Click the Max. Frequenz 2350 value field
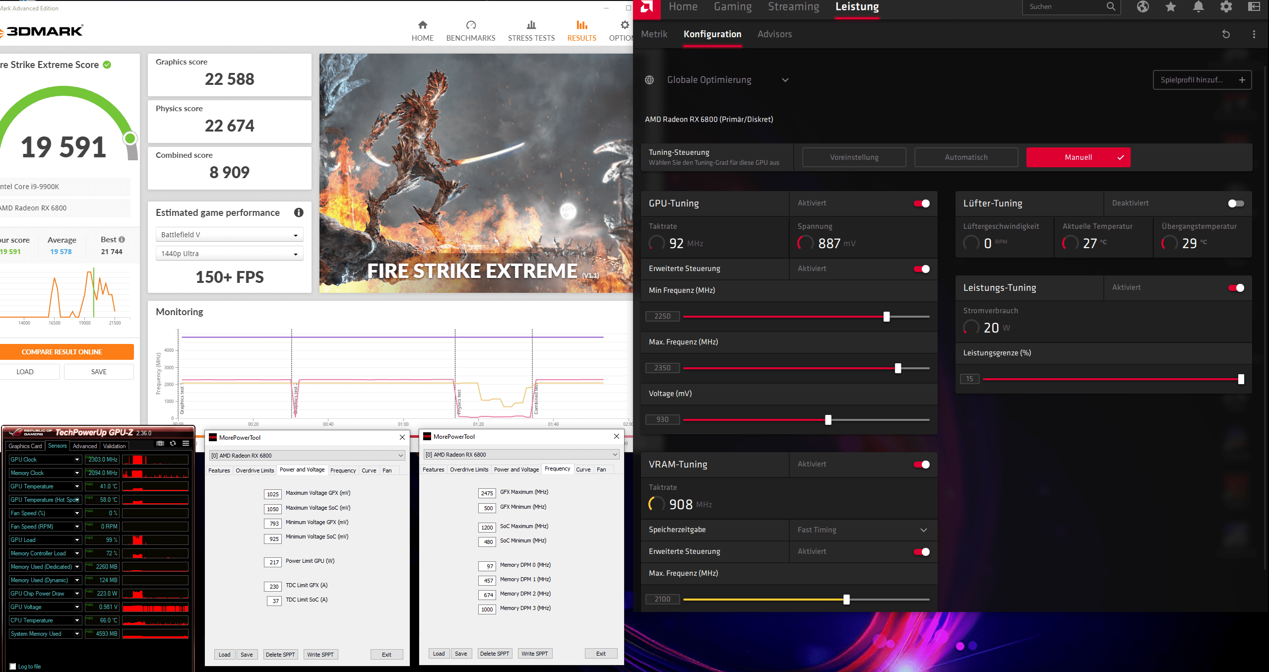The image size is (1269, 672). (662, 368)
